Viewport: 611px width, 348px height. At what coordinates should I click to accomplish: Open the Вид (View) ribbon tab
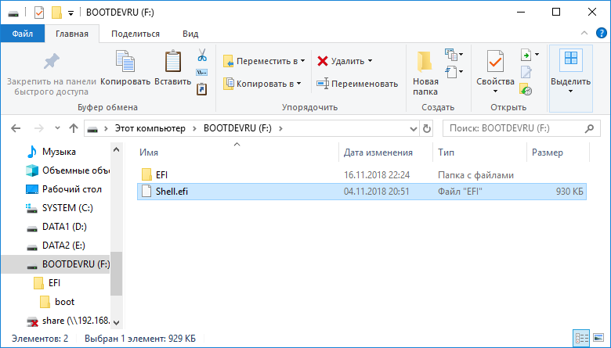(190, 34)
